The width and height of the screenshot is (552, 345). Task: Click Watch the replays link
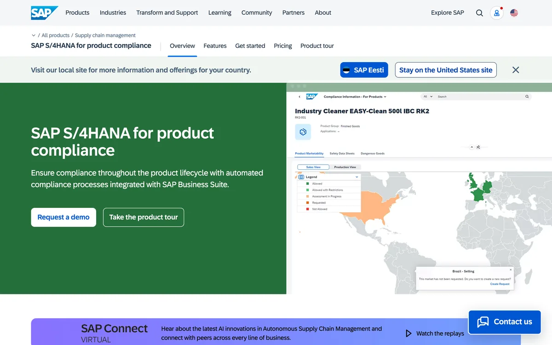pyautogui.click(x=435, y=333)
